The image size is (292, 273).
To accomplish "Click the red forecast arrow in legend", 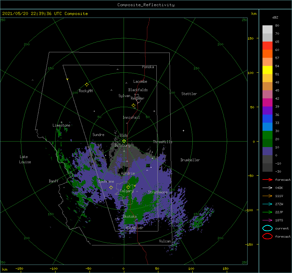I will [267, 180].
